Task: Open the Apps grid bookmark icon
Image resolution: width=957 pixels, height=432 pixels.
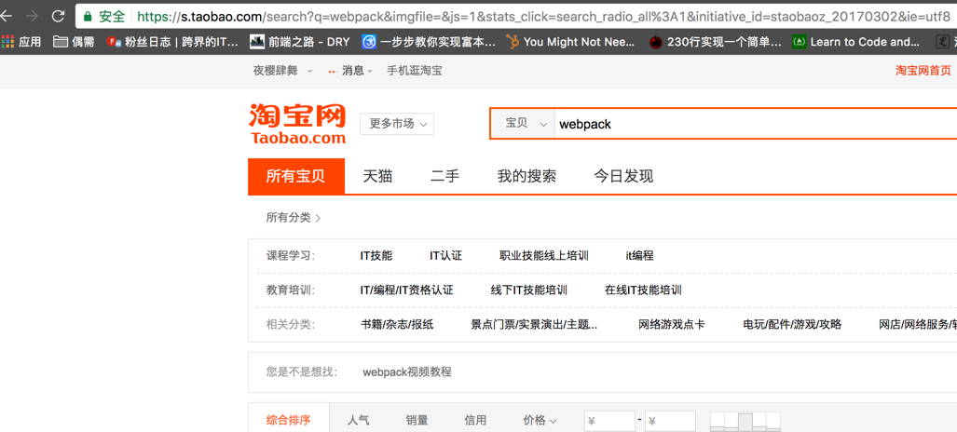Action: point(7,42)
